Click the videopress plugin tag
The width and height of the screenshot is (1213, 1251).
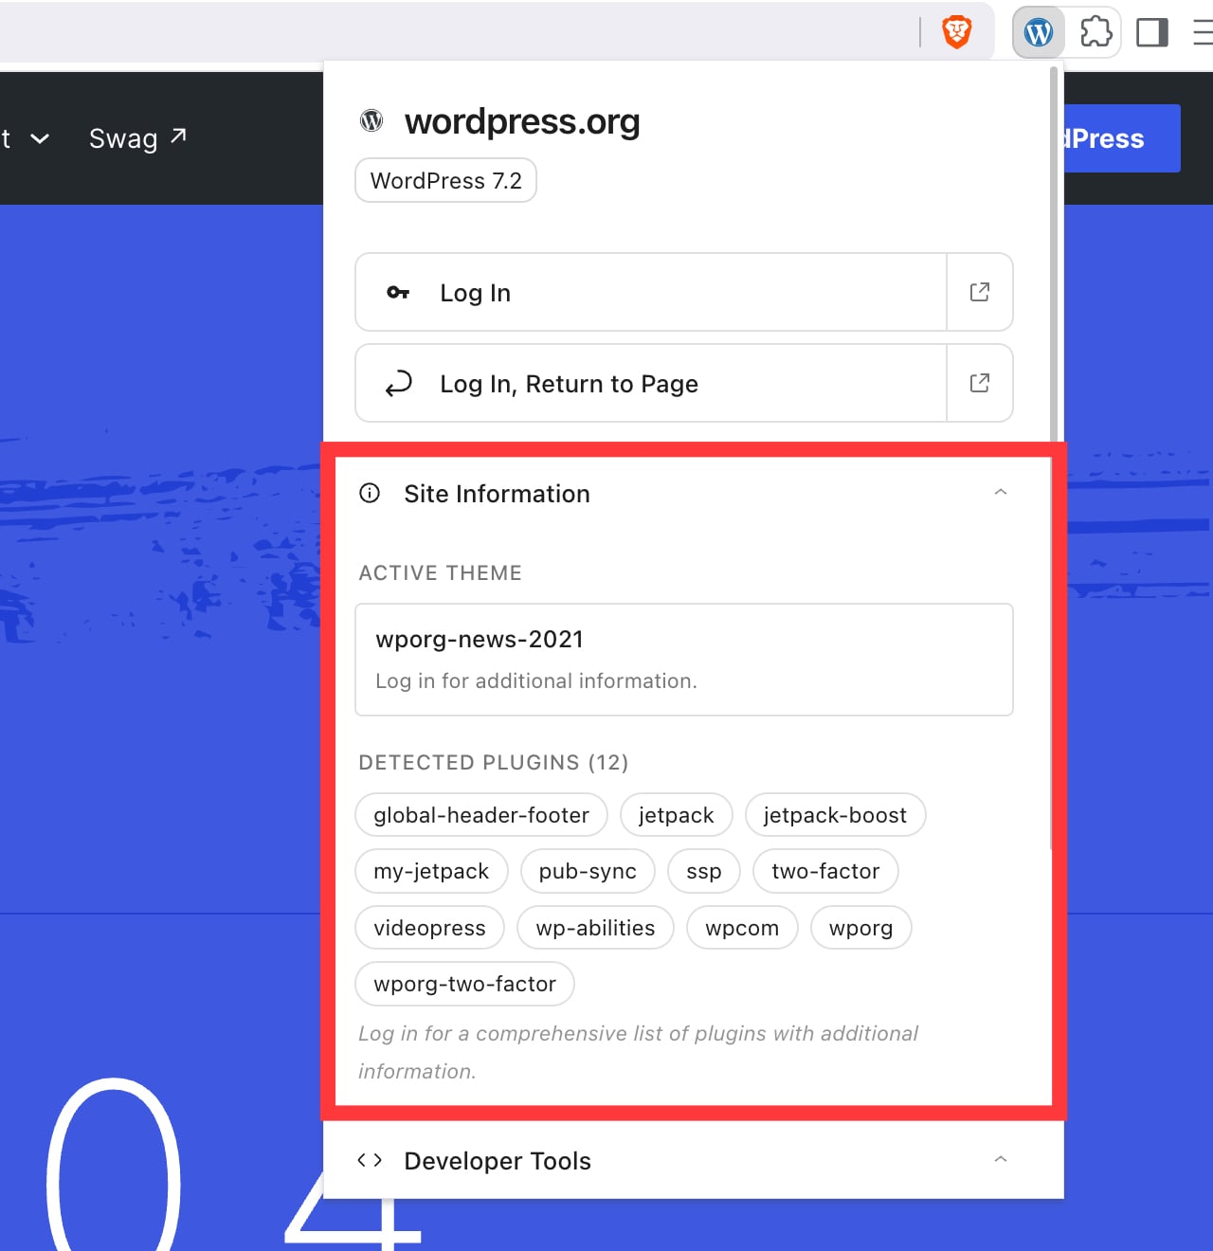[x=429, y=928]
